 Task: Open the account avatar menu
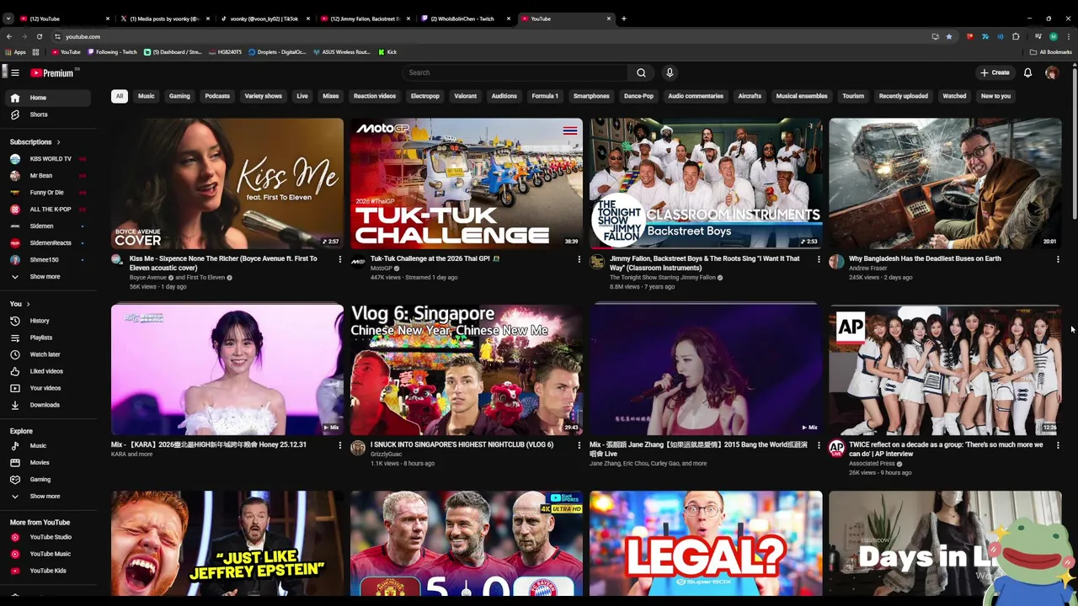tap(1052, 73)
